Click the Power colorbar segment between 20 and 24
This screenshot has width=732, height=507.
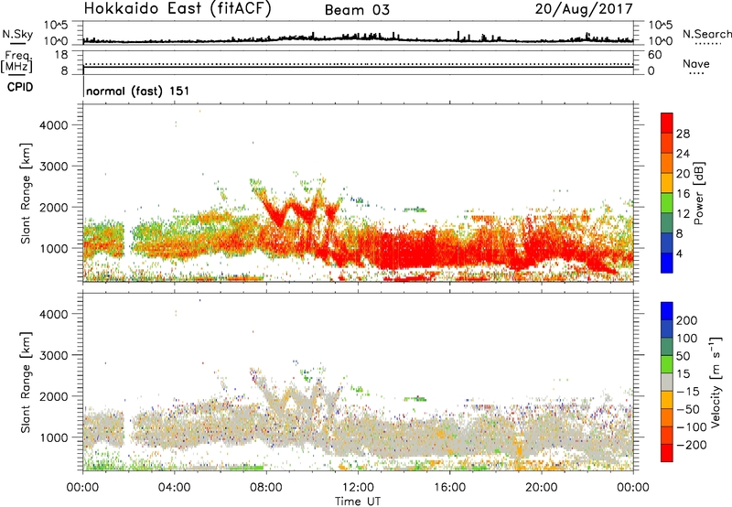[x=667, y=163]
